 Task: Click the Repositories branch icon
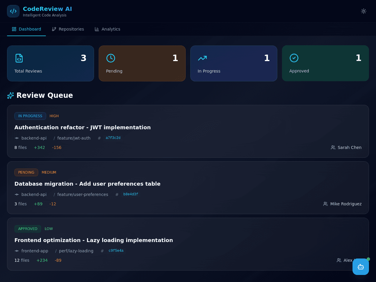point(54,29)
